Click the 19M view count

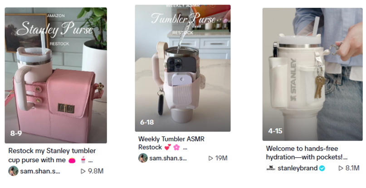click(221, 158)
